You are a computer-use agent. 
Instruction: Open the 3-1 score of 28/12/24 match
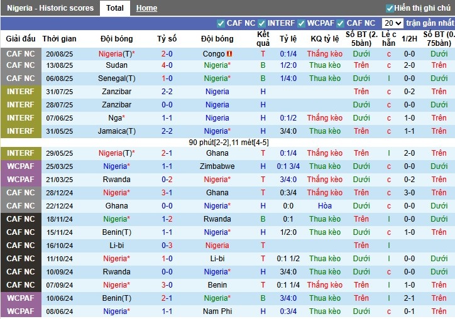(167, 193)
